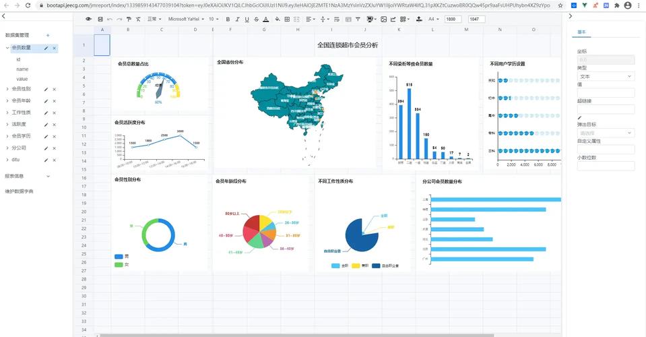
Task: Save the report with the floppy icon
Action: [100, 19]
